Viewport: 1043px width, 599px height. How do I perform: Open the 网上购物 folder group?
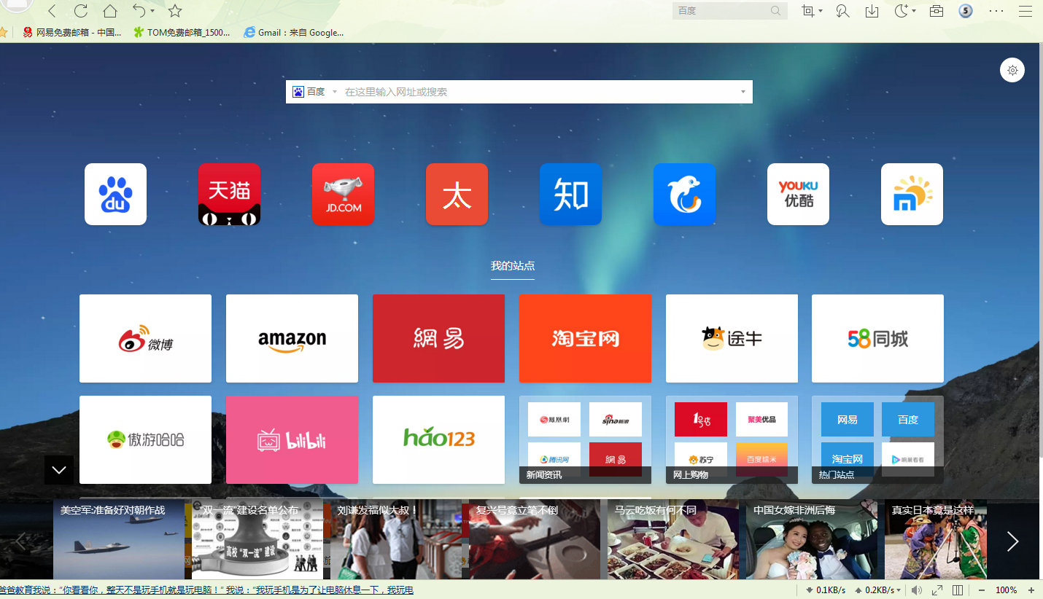coord(732,439)
